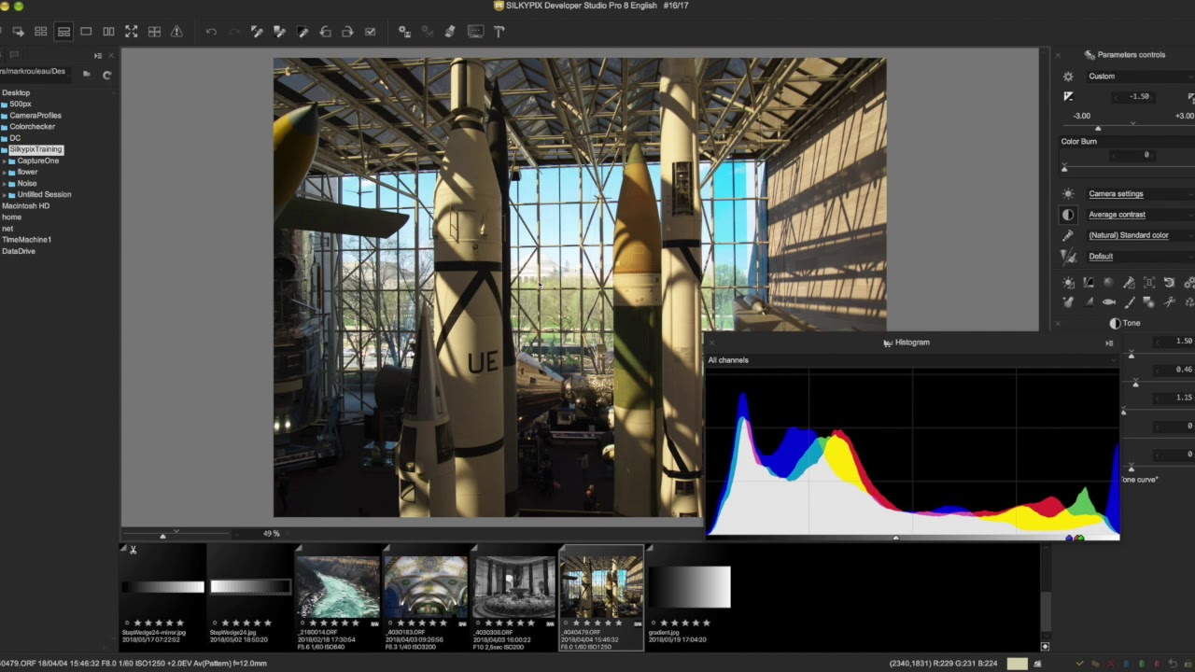Click the half-circle tone icon beside Average contrast
This screenshot has width=1195, height=672.
point(1068,215)
